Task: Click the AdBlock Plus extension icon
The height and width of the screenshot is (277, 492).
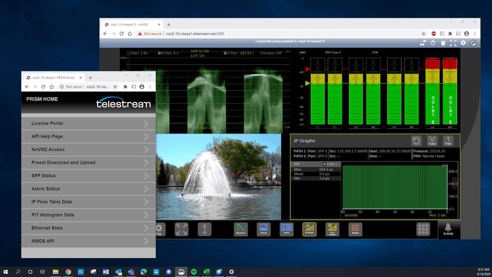Action: point(434,34)
